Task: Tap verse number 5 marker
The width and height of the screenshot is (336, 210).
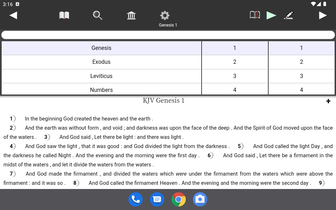Action: click(x=240, y=146)
